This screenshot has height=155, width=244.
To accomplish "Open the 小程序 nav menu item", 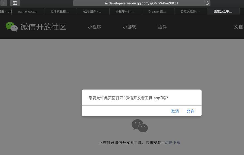I will pos(94,27).
